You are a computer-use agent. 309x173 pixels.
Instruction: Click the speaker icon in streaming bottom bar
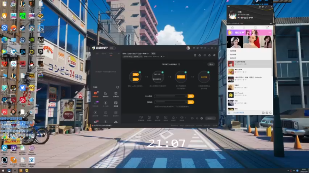[x=182, y=118]
